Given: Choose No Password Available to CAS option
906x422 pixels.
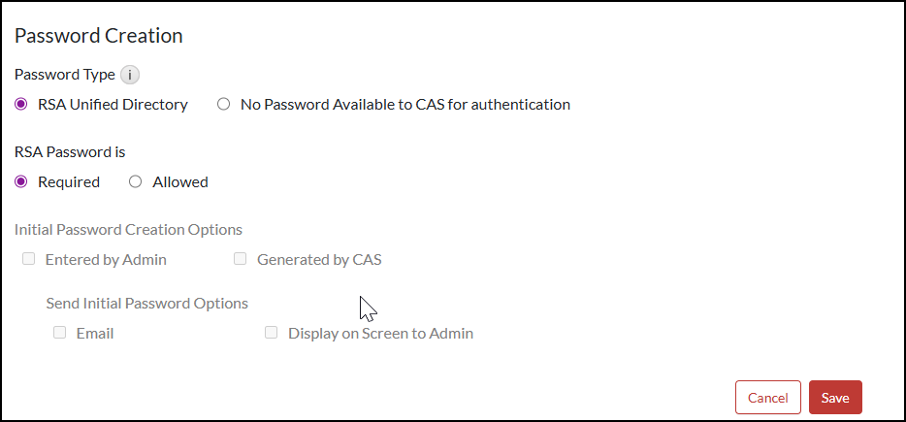Looking at the screenshot, I should click(x=224, y=104).
